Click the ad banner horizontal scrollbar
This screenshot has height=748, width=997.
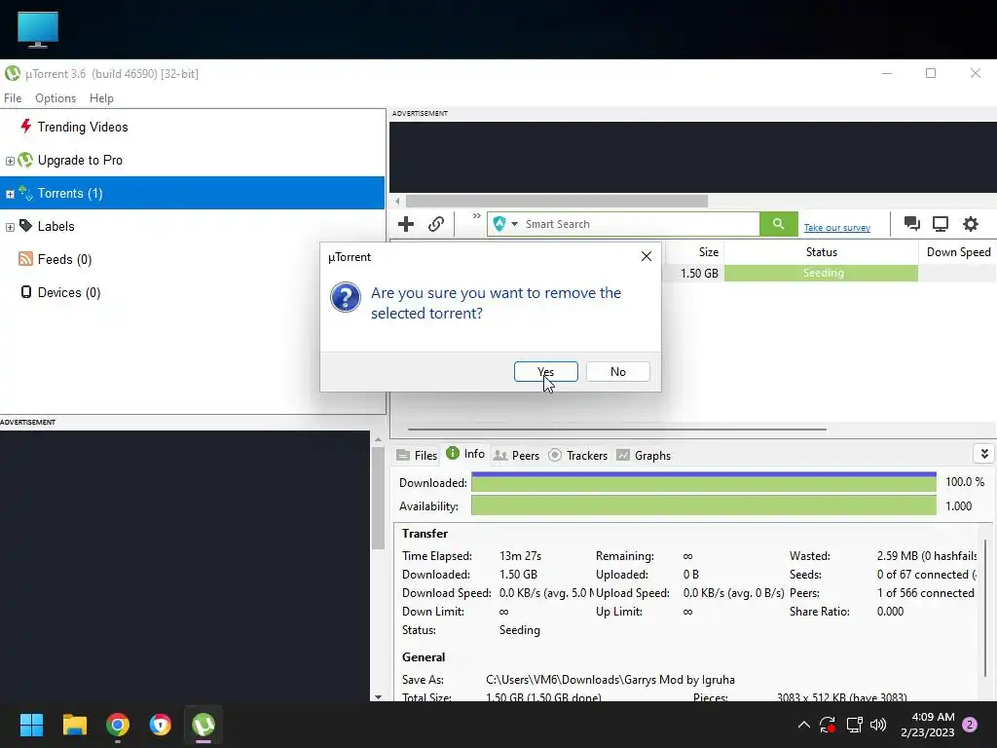[x=556, y=201]
